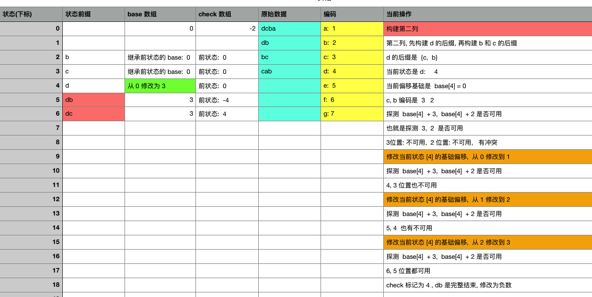Click the check 标记为 4 cell in row 18

[449, 285]
